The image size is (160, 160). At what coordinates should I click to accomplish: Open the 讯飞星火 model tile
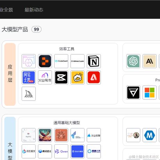[x=29, y=151]
